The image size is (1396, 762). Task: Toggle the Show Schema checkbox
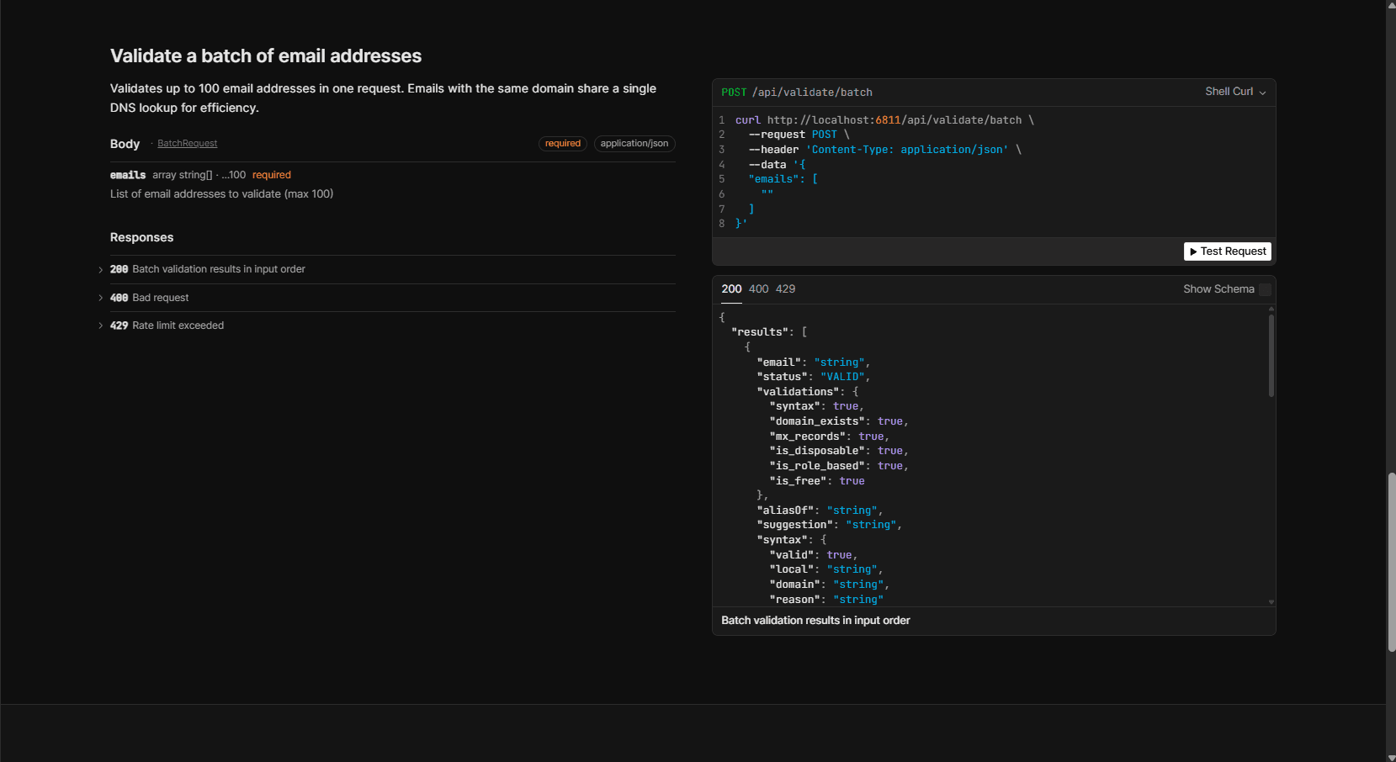(1265, 289)
